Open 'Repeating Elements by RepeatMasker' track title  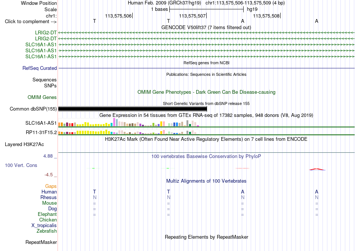[x=206, y=237]
